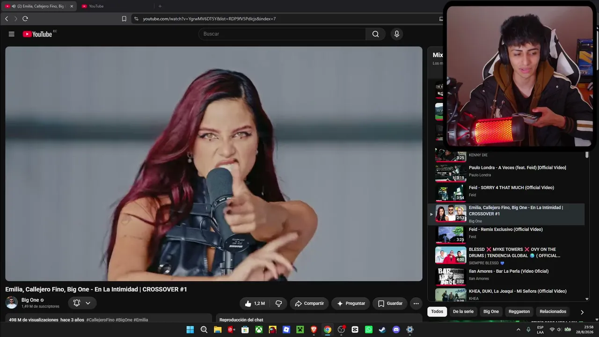Open OBS Studio from the taskbar

click(341, 330)
